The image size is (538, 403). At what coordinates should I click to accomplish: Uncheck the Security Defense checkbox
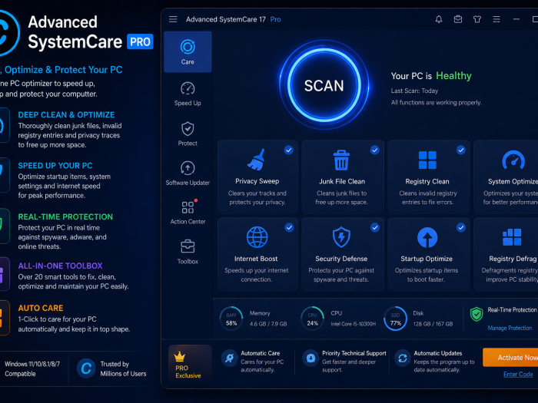375,227
